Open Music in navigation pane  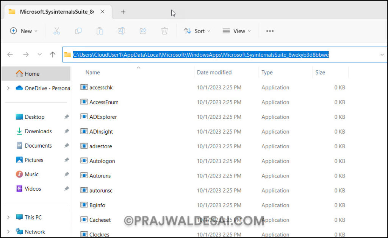click(x=31, y=174)
